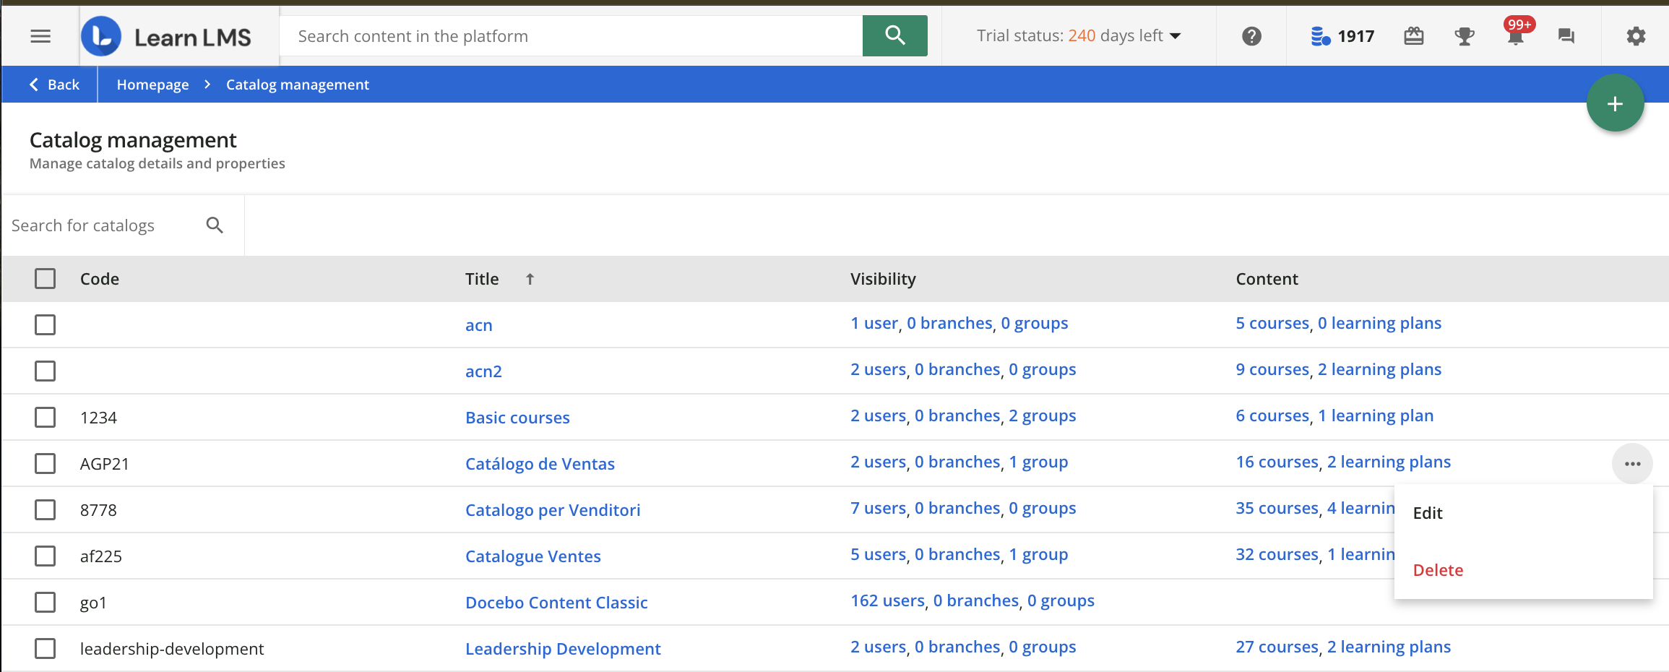This screenshot has height=672, width=1669.
Task: View notifications bell with 99+ badge
Action: coord(1515,36)
